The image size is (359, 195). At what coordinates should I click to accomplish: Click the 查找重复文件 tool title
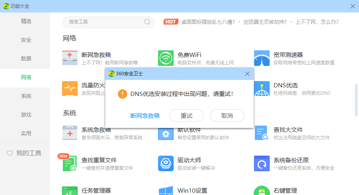(99, 160)
